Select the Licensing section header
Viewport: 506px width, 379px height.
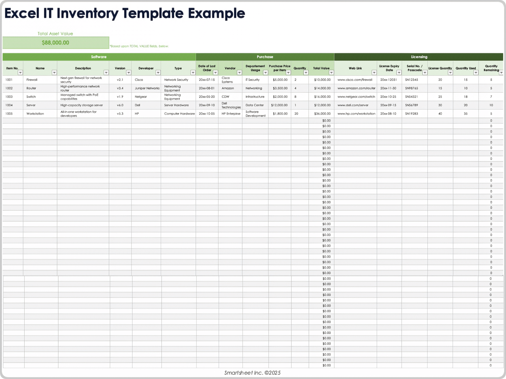[x=419, y=57]
